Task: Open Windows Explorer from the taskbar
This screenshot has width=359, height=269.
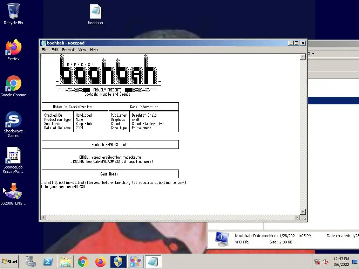Action: [x=66, y=261]
